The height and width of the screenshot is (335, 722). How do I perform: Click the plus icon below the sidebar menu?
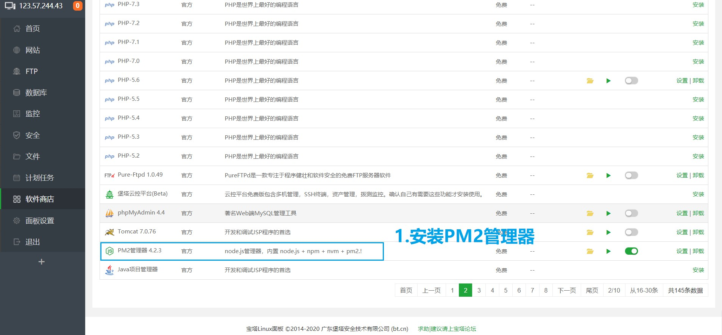[x=42, y=262]
